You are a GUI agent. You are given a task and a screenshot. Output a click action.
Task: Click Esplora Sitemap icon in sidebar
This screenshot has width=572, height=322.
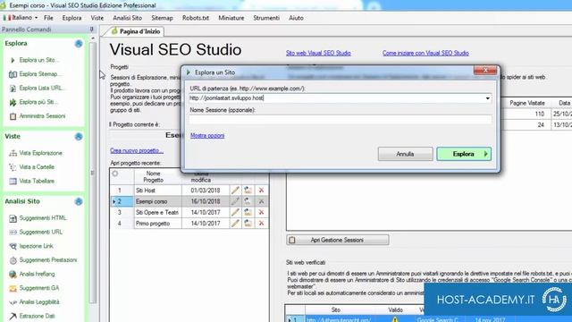13,74
